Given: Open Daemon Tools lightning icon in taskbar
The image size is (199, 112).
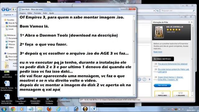Looking at the screenshot, I should 94,109.
